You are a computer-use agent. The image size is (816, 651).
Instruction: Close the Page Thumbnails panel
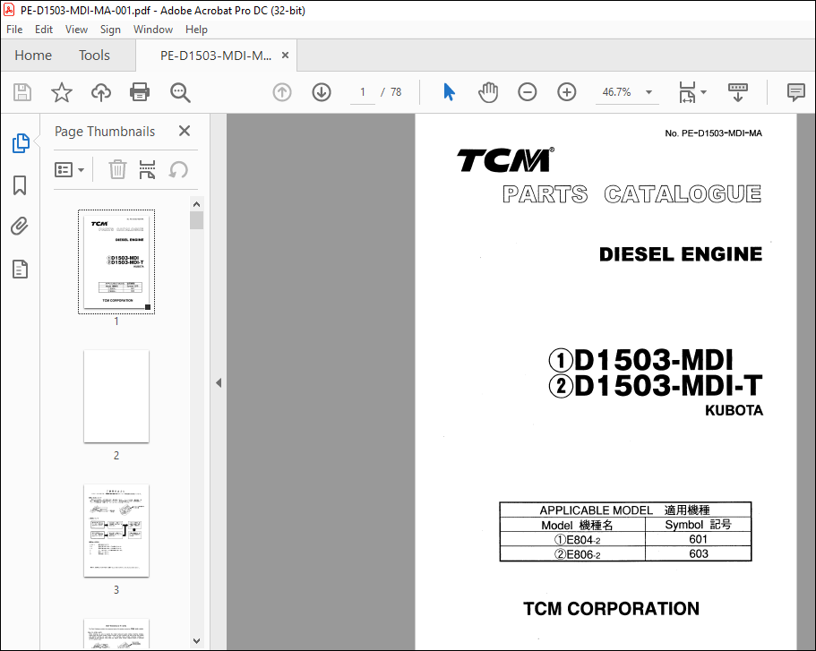point(185,131)
